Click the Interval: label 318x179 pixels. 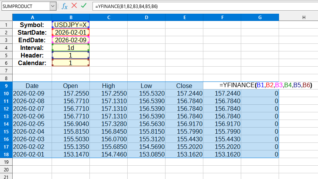tap(32, 48)
